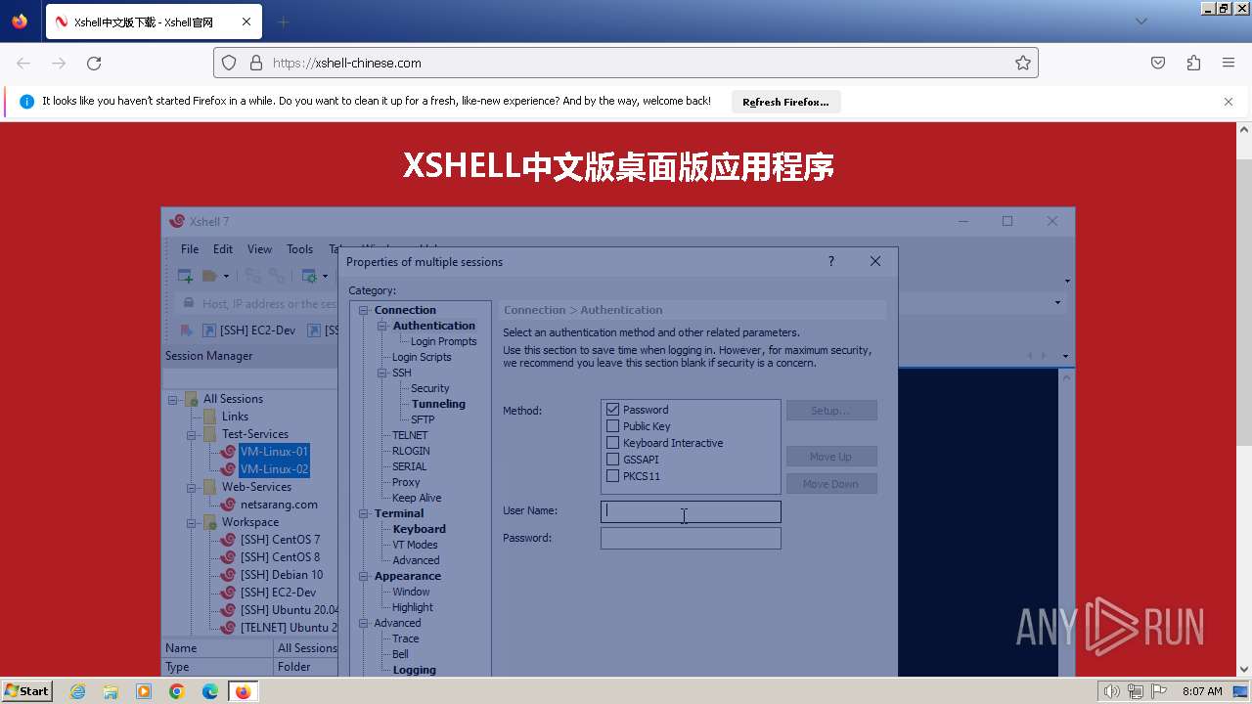
Task: Check the PKCS11 method checkbox
Action: point(613,476)
